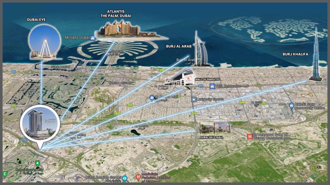Select the Mall of Emirates building image
Viewport: 330px width, 185px height.
[180, 77]
